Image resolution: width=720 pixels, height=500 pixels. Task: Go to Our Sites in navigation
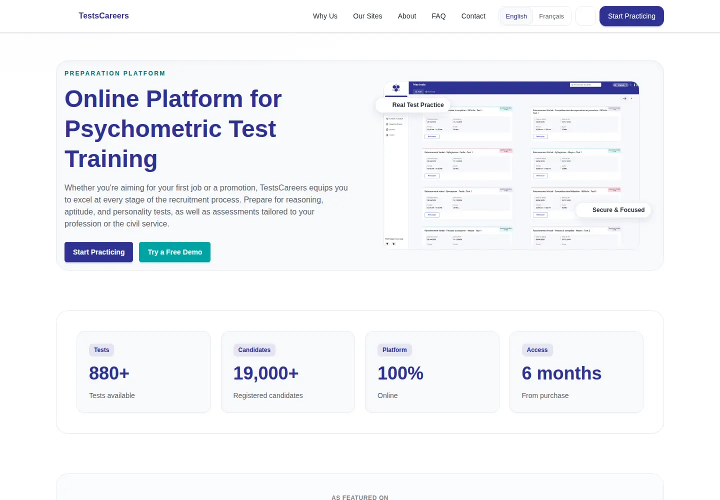(x=367, y=16)
